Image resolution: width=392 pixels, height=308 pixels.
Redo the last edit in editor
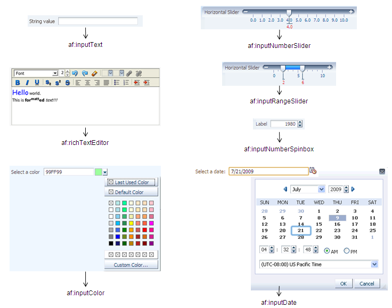tap(85, 74)
